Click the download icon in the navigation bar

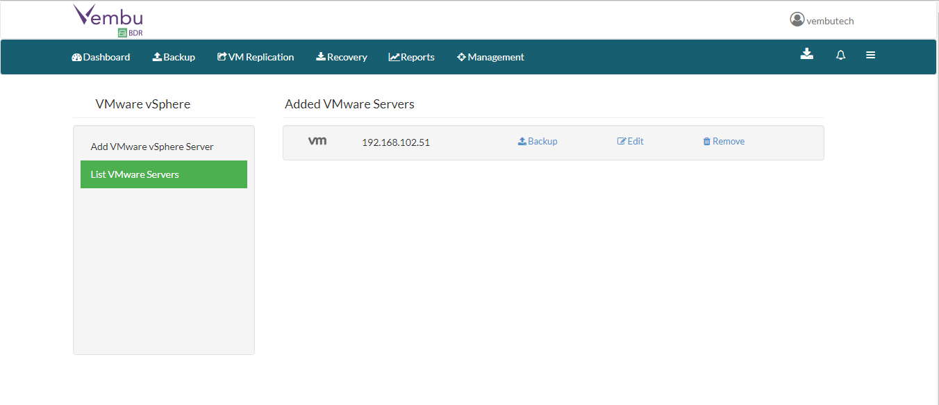click(806, 54)
